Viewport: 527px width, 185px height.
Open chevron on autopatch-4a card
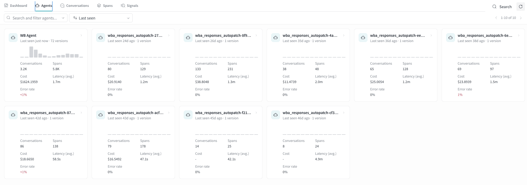pyautogui.click(x=344, y=35)
